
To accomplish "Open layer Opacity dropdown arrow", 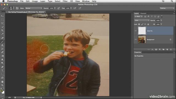I will [x=161, y=20].
